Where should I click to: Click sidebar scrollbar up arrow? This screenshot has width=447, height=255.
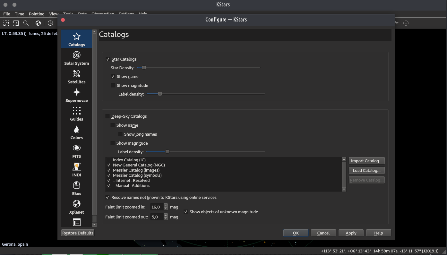coord(94,32)
